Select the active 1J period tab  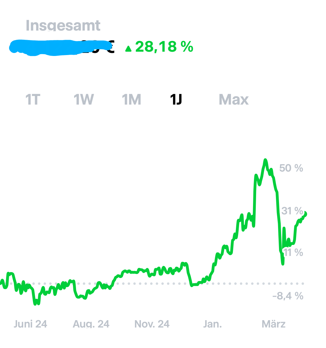176,100
